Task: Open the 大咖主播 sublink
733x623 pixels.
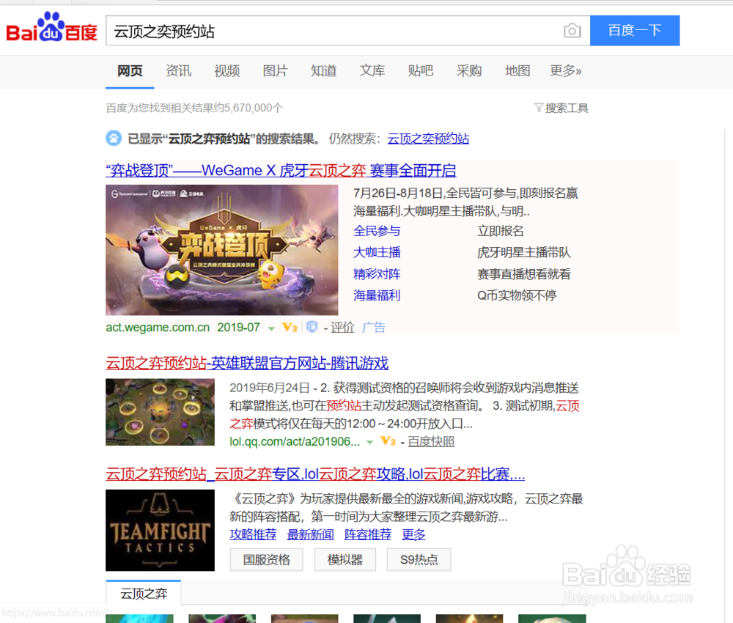Action: click(377, 252)
